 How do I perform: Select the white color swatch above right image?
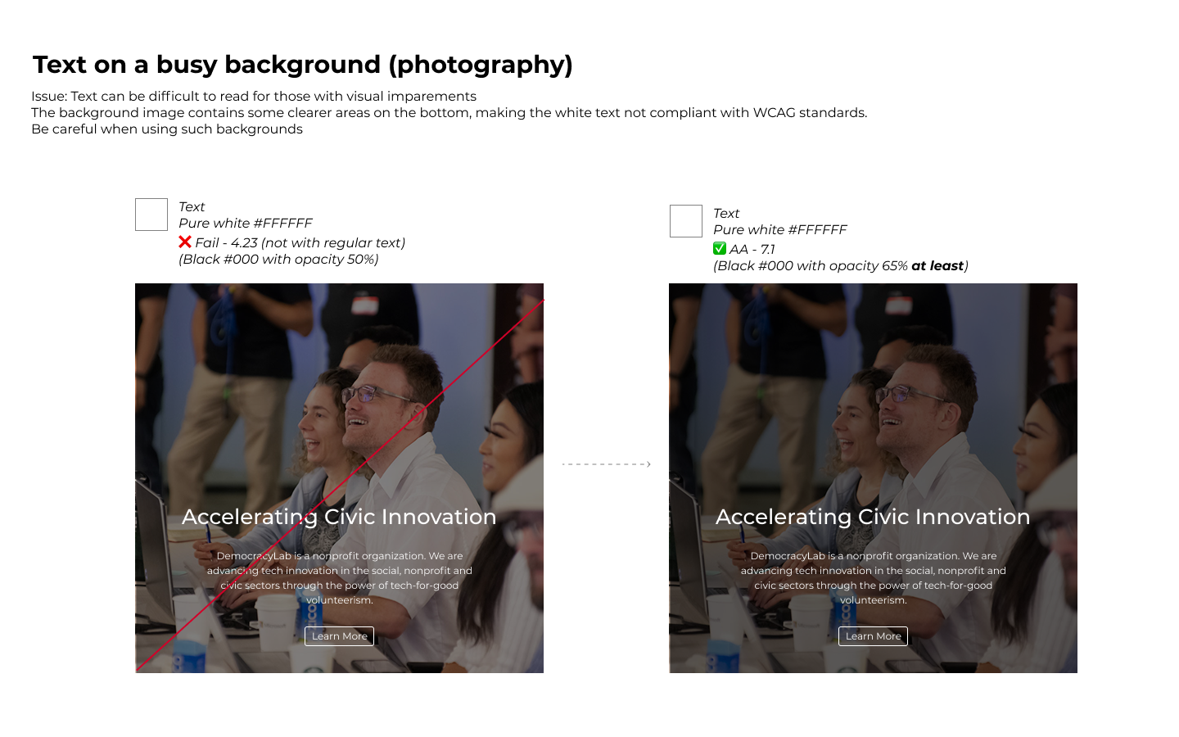(686, 221)
